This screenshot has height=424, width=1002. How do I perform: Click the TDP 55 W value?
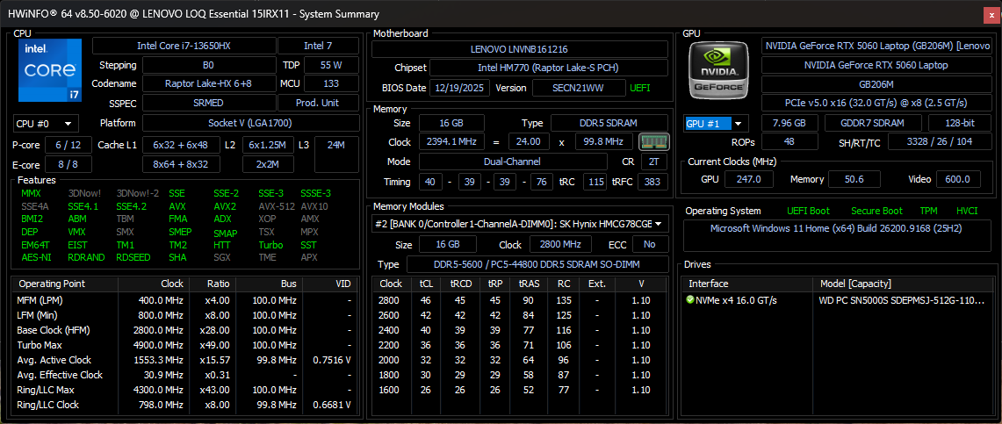tap(331, 65)
